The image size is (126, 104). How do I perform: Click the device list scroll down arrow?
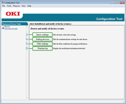pos(27,98)
